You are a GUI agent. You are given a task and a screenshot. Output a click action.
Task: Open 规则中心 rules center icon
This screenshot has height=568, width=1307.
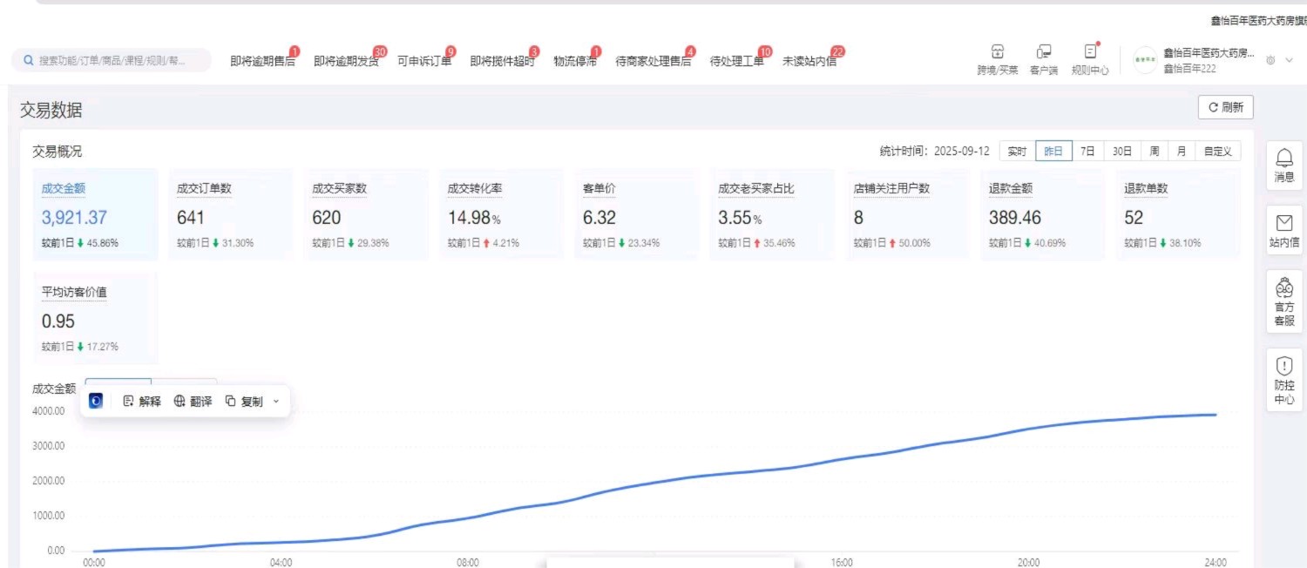[x=1090, y=53]
